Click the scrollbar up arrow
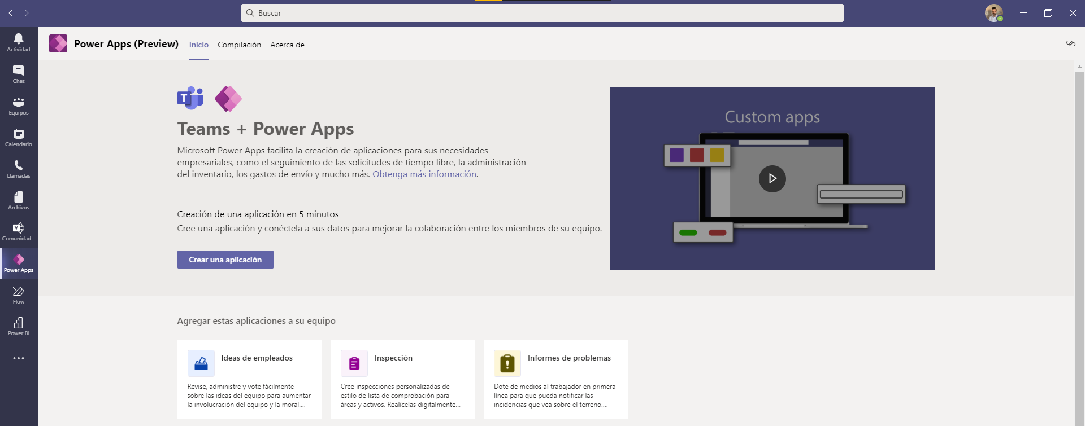The height and width of the screenshot is (426, 1085). click(x=1079, y=67)
